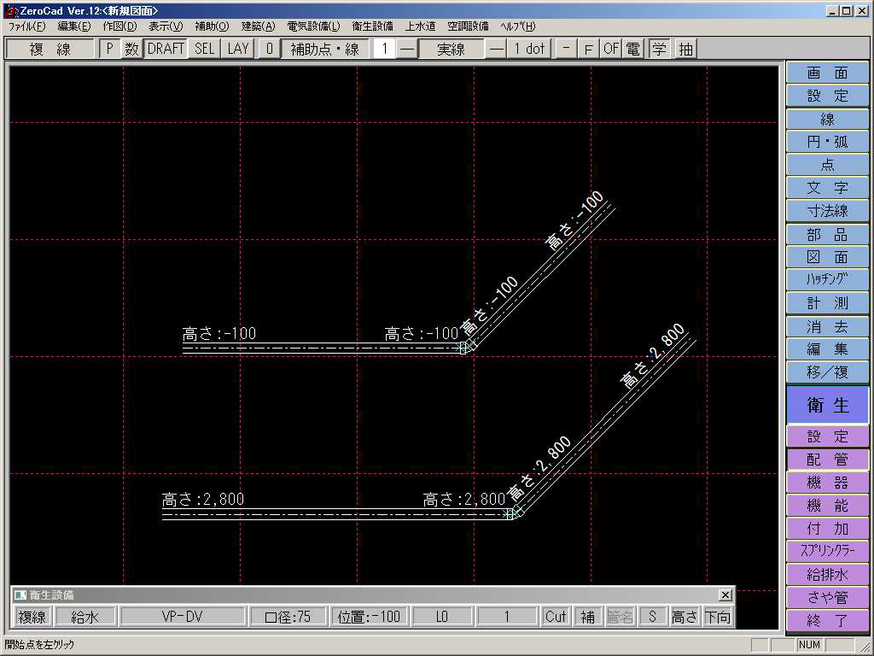Toggle the 学 button in the toolbar
874x656 pixels.
pos(660,49)
